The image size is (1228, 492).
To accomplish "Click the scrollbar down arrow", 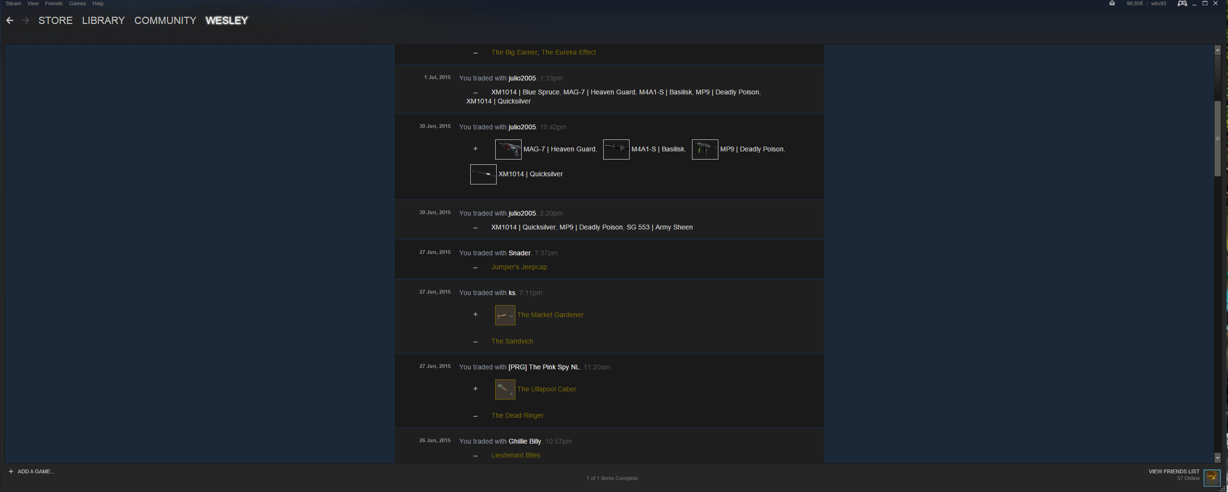I will point(1217,458).
